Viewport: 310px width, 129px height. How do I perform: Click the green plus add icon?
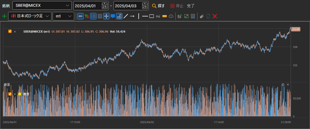(x=4, y=16)
